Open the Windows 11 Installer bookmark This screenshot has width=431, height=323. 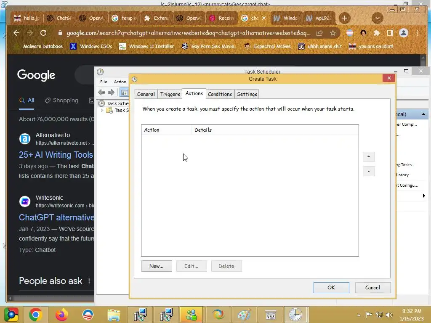(x=147, y=46)
